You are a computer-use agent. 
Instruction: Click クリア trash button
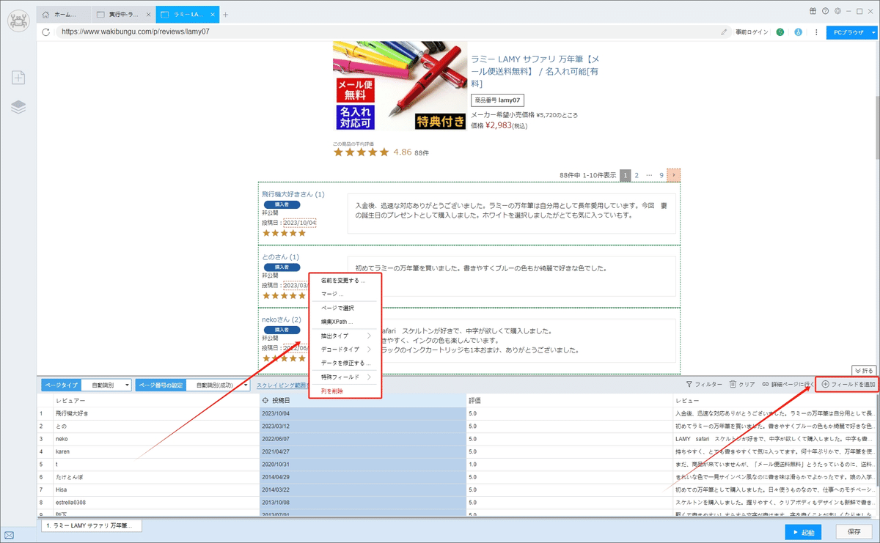(x=741, y=384)
